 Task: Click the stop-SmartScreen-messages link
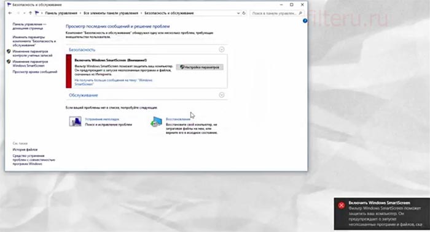113,82
